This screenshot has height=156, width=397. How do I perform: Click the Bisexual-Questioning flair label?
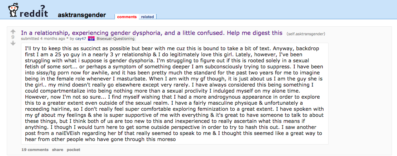point(115,38)
